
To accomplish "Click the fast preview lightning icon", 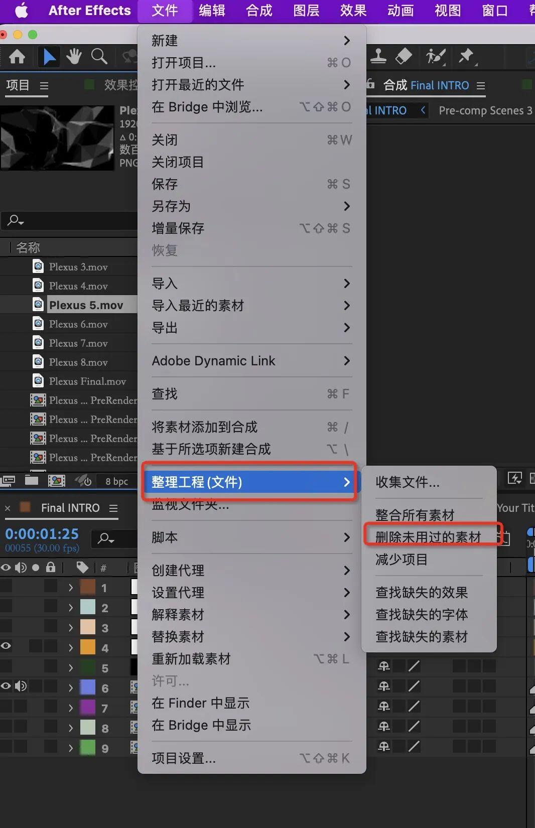I will pyautogui.click(x=515, y=478).
